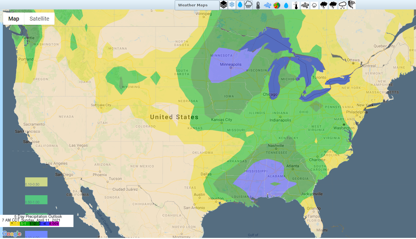Select the snowflake snow map icon
This screenshot has height=239, width=416.
(232, 5)
